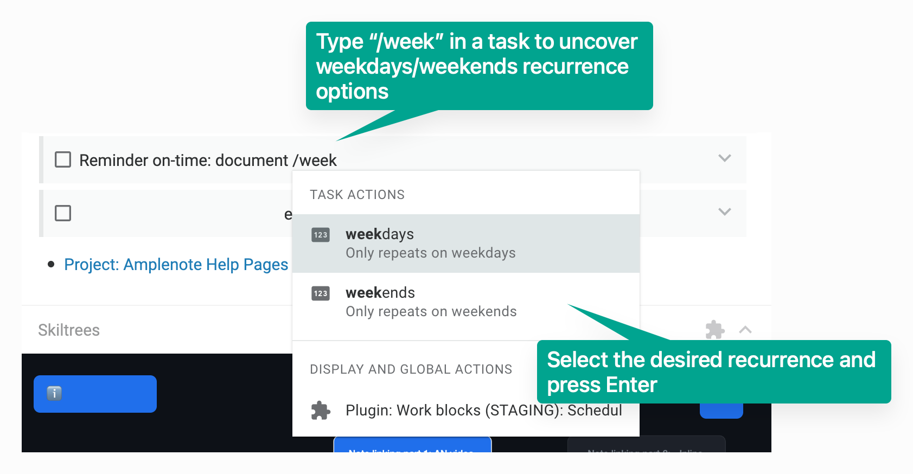The height and width of the screenshot is (474, 913).
Task: Click the Skiltrees section title
Action: click(x=69, y=330)
